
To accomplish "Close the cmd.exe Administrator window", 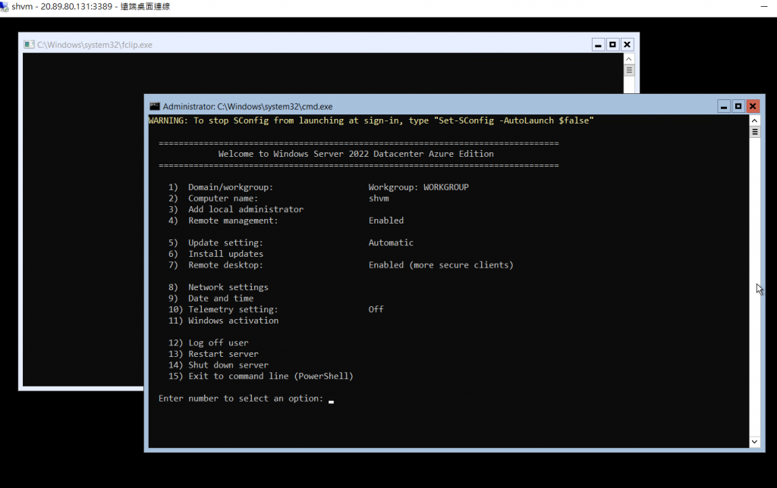I will (753, 106).
